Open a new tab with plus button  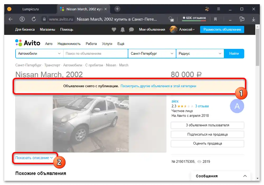pos(117,9)
